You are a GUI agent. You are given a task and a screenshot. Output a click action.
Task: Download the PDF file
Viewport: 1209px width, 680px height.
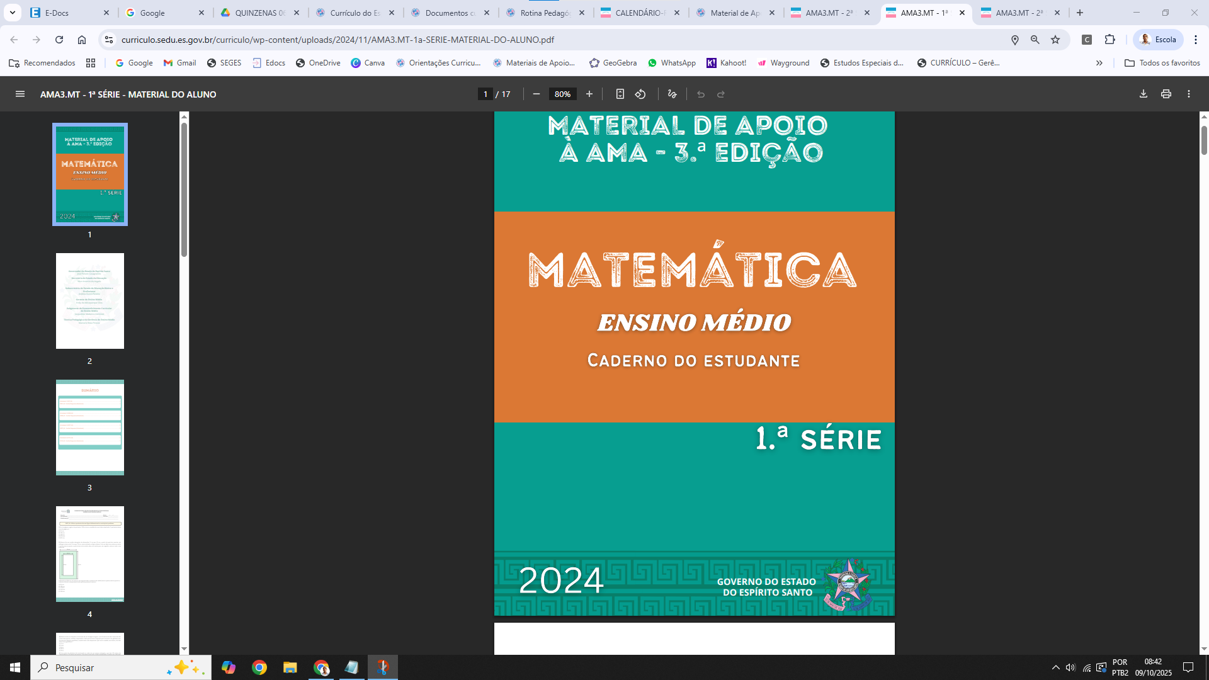point(1144,94)
